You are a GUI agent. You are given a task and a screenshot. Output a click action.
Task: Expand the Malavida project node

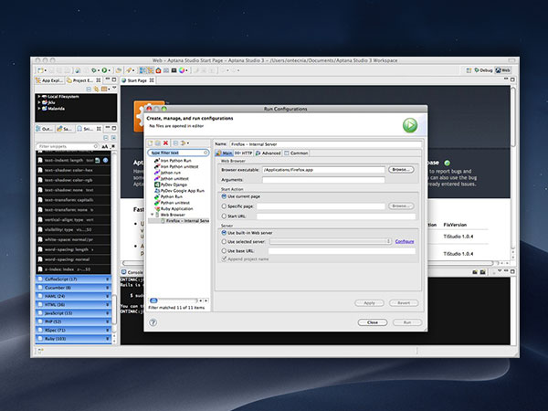coord(39,109)
